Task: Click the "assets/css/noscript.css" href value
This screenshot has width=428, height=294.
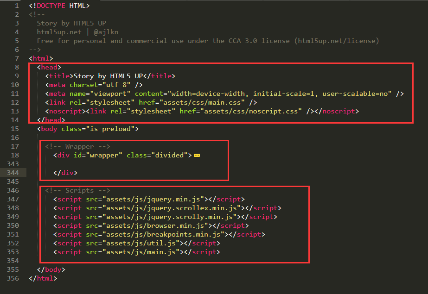Action: tap(251, 111)
